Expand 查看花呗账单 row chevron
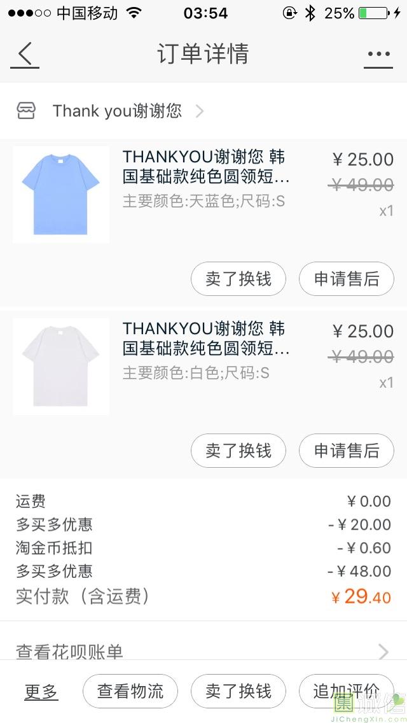The width and height of the screenshot is (407, 723). (383, 651)
